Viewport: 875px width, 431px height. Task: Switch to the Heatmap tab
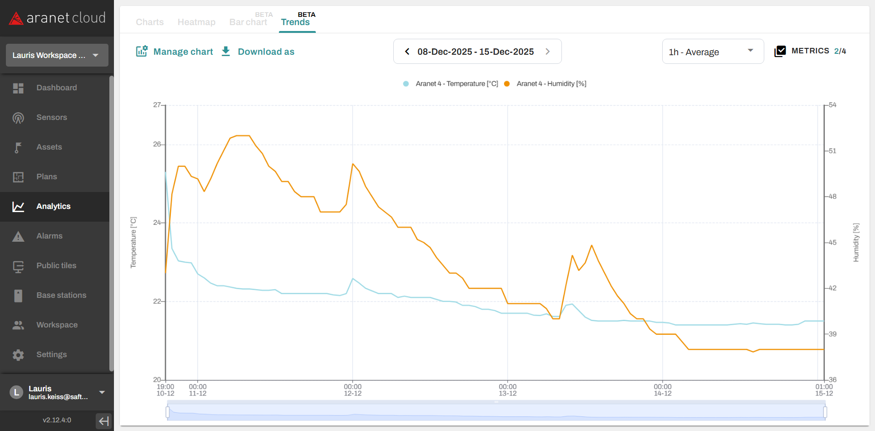[196, 22]
